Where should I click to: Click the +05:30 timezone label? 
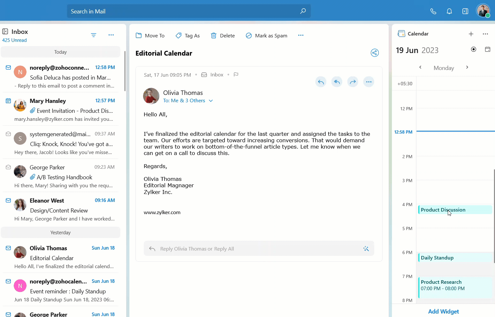[x=405, y=83]
